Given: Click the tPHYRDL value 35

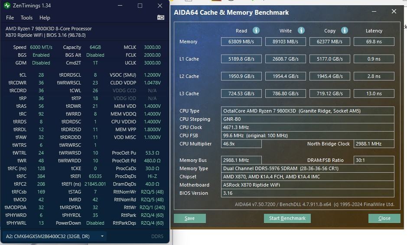Looking at the screenshot, I should pos(95,215).
